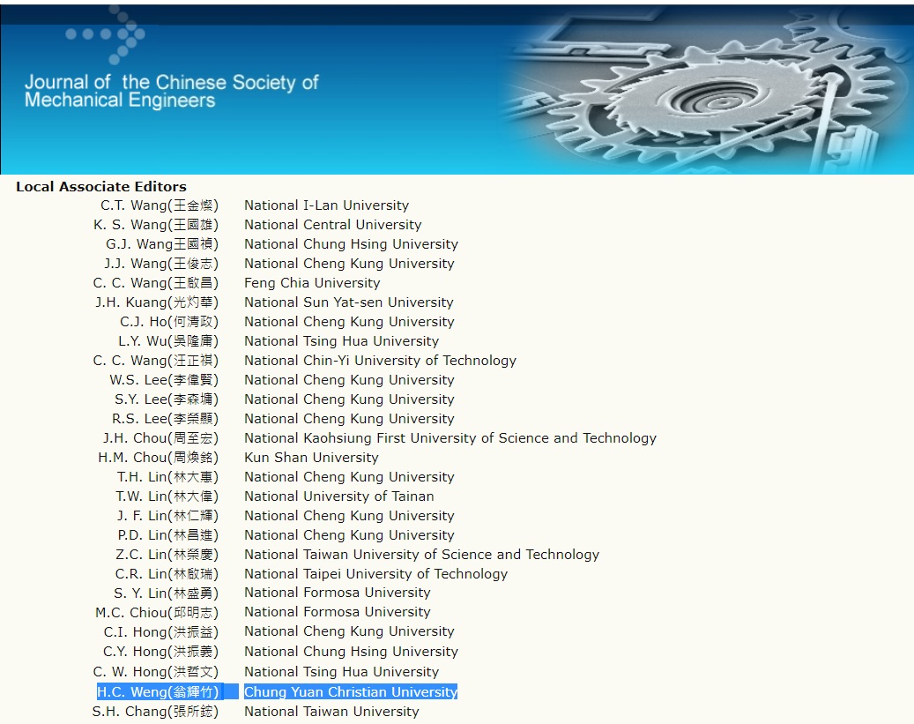
Task: Click the highlighted name H.C. Weng
Action: [x=158, y=692]
